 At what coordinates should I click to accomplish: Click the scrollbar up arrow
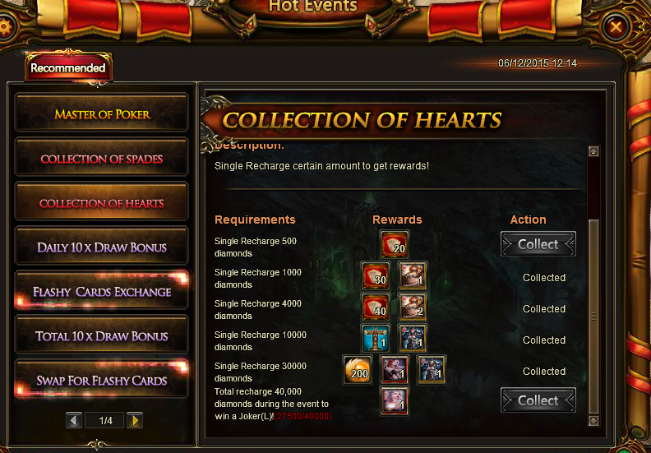click(x=593, y=151)
